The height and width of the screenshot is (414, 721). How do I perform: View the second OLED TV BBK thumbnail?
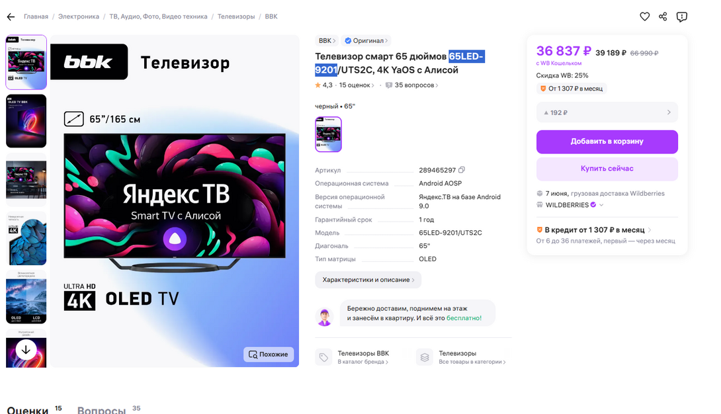[x=26, y=121]
